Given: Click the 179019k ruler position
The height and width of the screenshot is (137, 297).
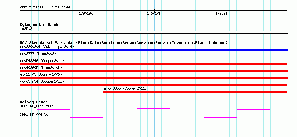Looking at the screenshot, I should (86, 13).
